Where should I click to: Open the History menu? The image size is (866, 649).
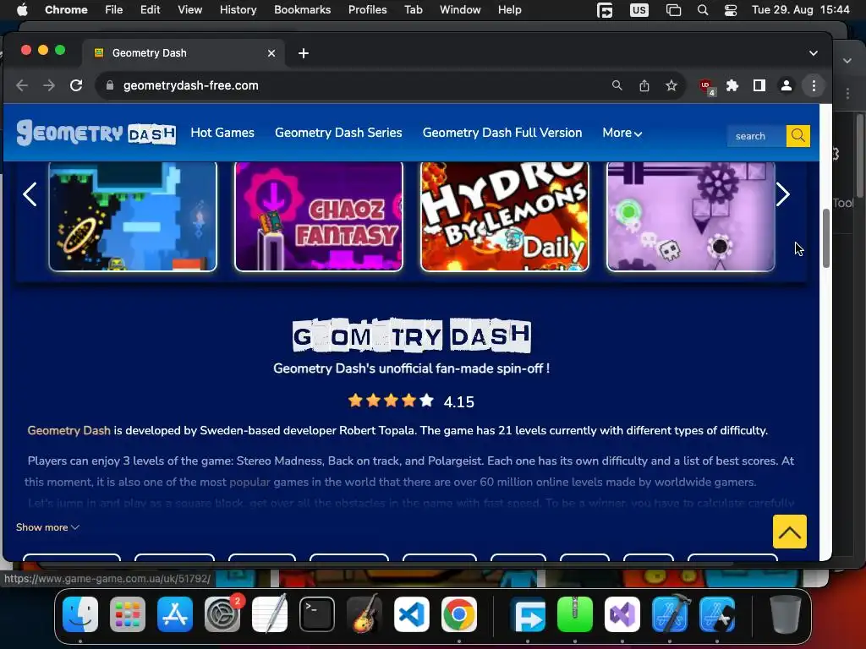pos(238,9)
